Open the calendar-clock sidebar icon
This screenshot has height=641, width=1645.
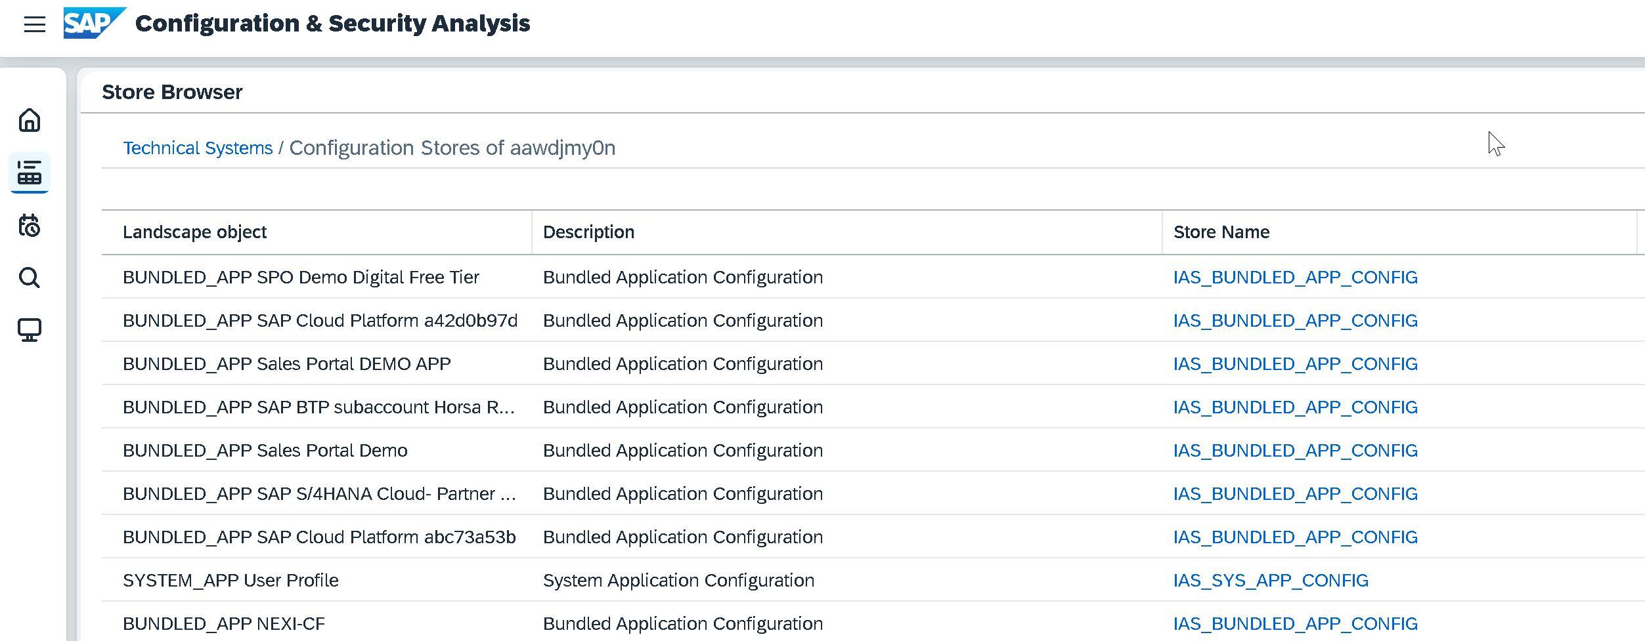click(x=30, y=225)
